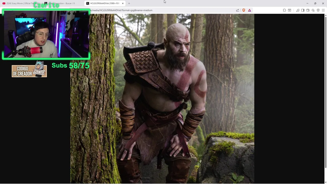Close the HCLGU5RXkAADVxb tab
Screen dimensions: 327x184
click(x=123, y=3)
